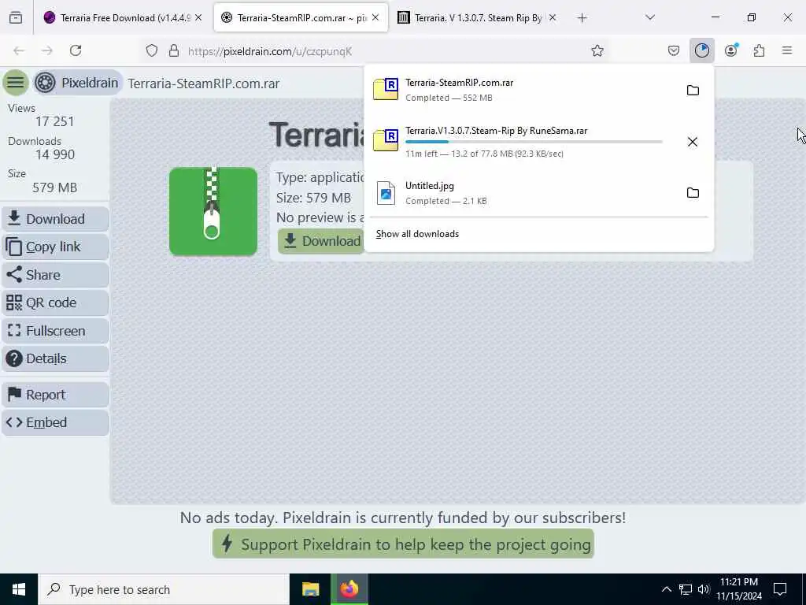
Task: Open the Share options
Action: tap(55, 275)
